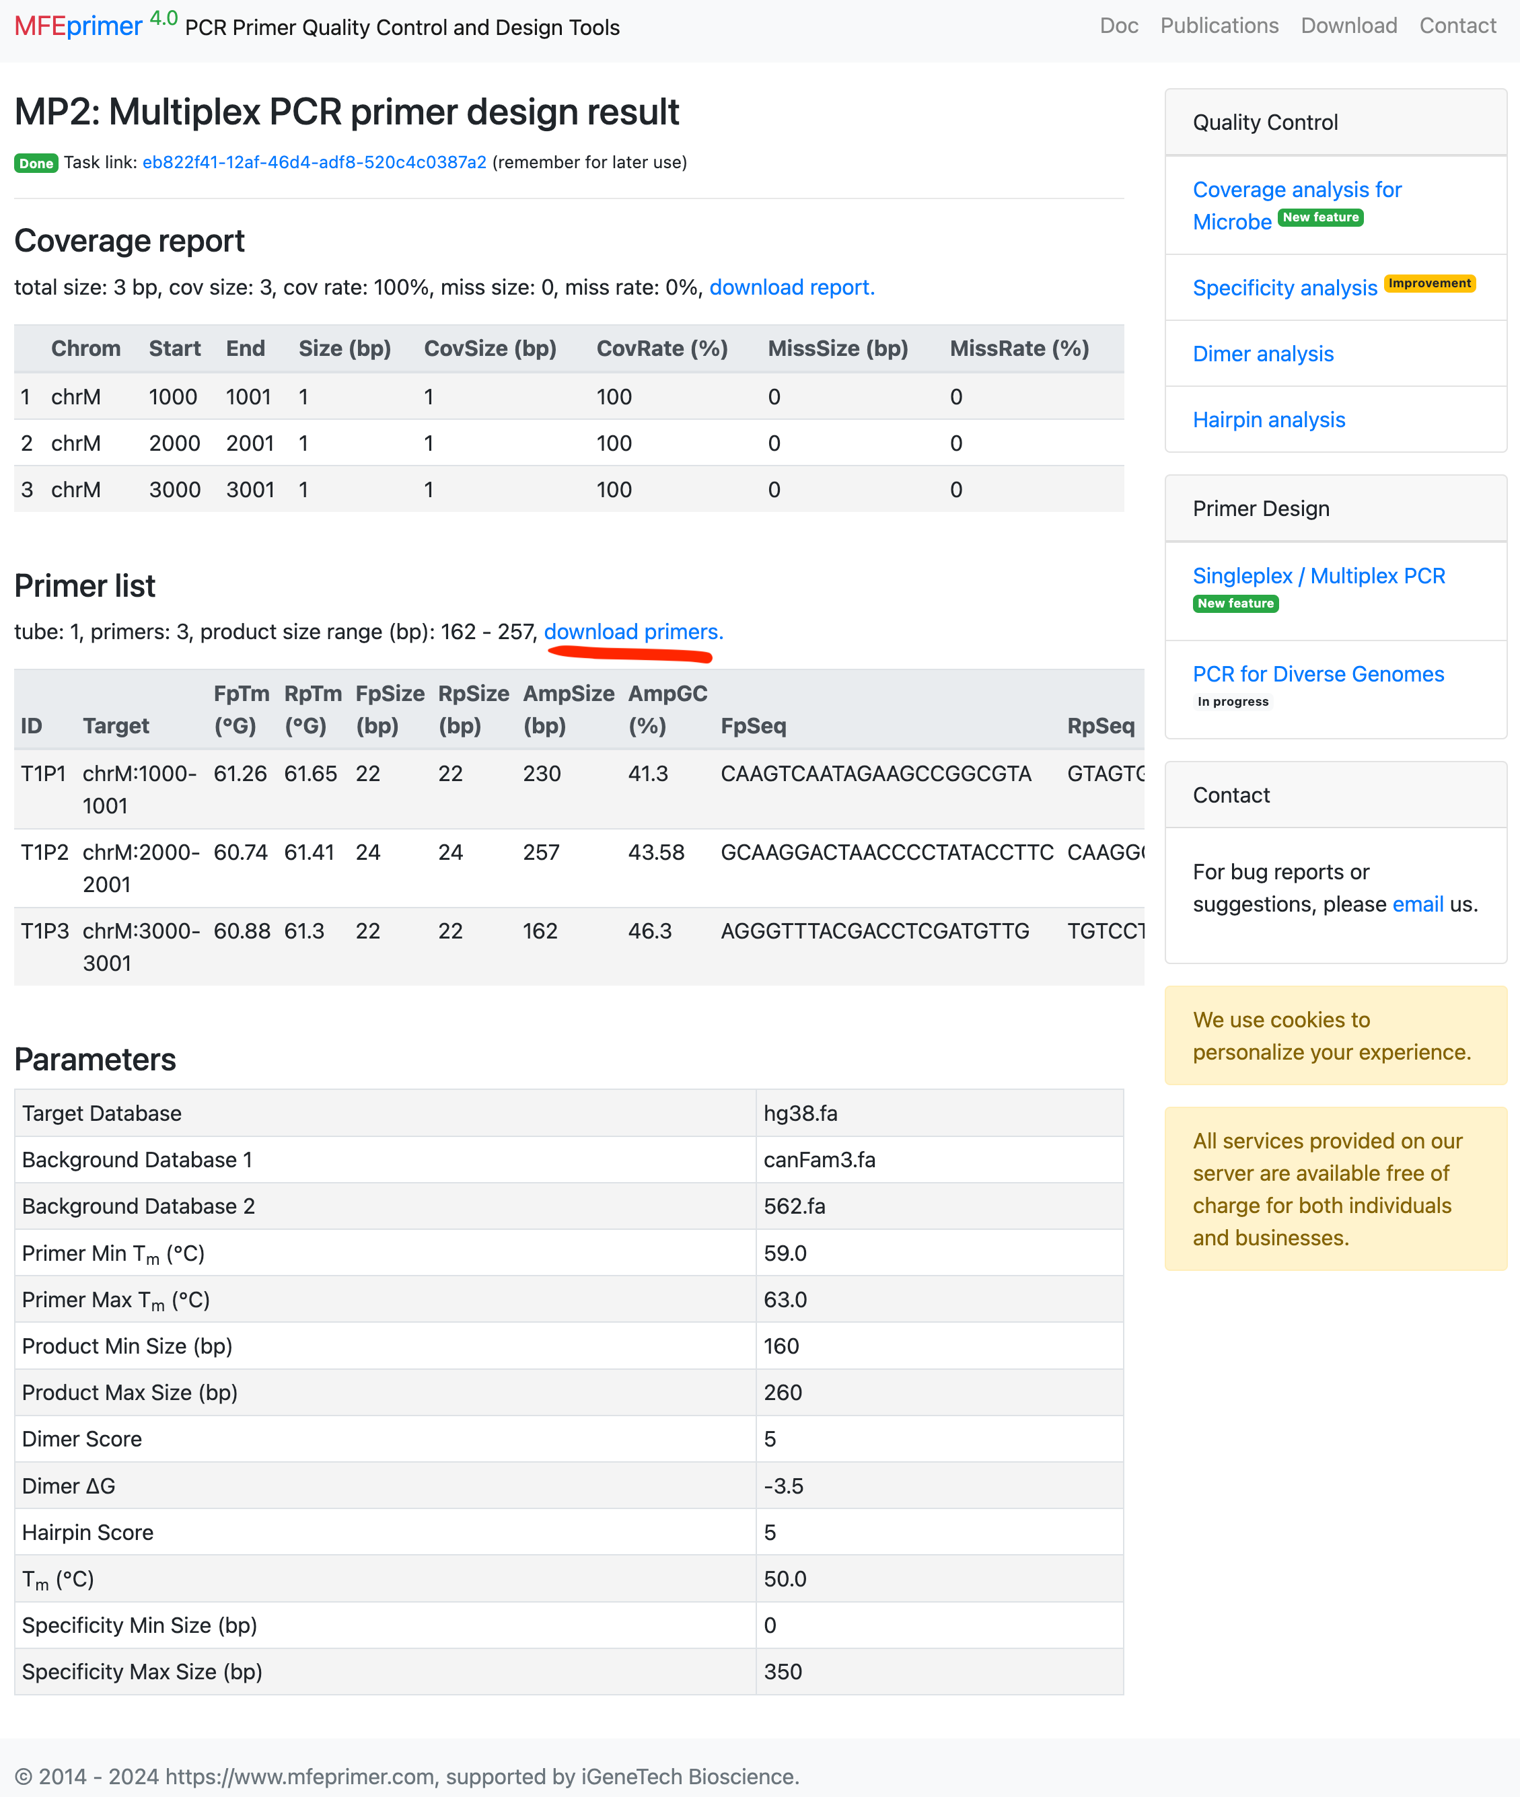Click the T1P1 primer ID cell
Image resolution: width=1520 pixels, height=1797 pixels.
(43, 774)
